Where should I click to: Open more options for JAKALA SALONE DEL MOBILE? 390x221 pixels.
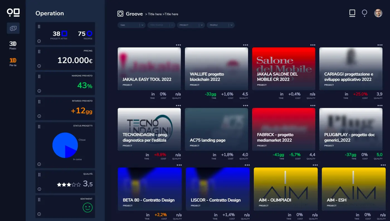pos(313,45)
